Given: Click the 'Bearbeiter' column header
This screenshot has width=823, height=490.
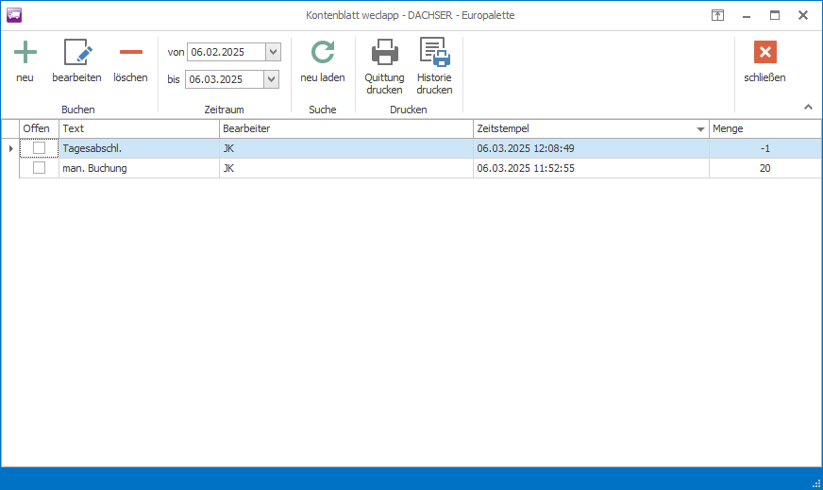Looking at the screenshot, I should click(x=344, y=128).
